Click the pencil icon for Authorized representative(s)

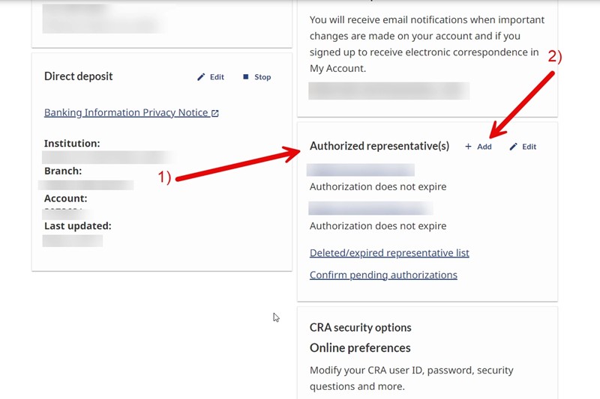click(514, 147)
